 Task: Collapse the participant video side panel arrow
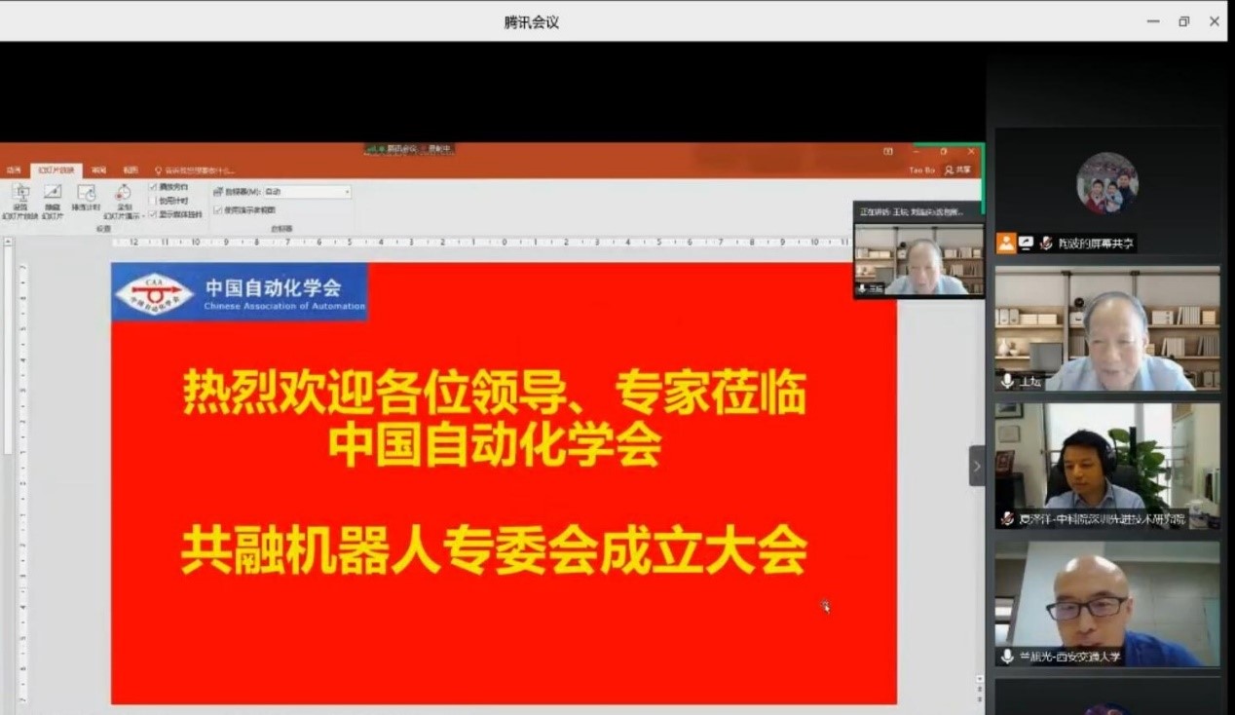coord(976,466)
